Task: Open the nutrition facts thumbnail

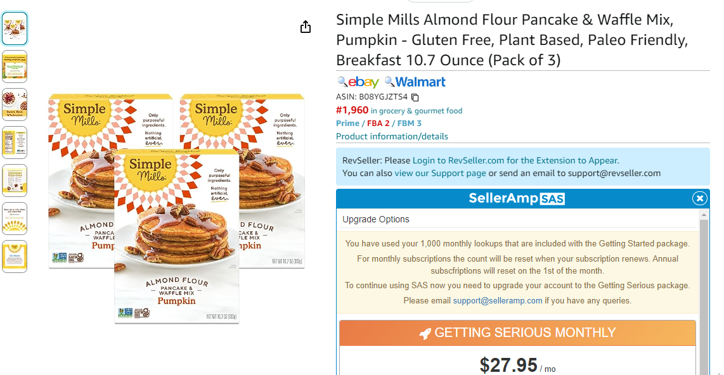Action: (x=15, y=142)
